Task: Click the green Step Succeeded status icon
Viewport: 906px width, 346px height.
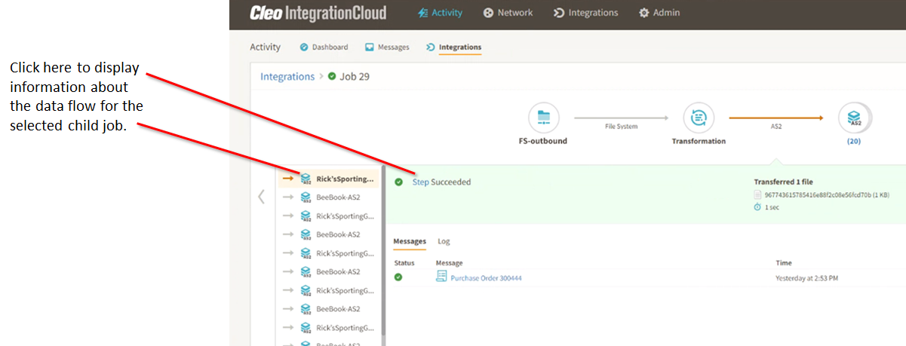Action: point(399,182)
